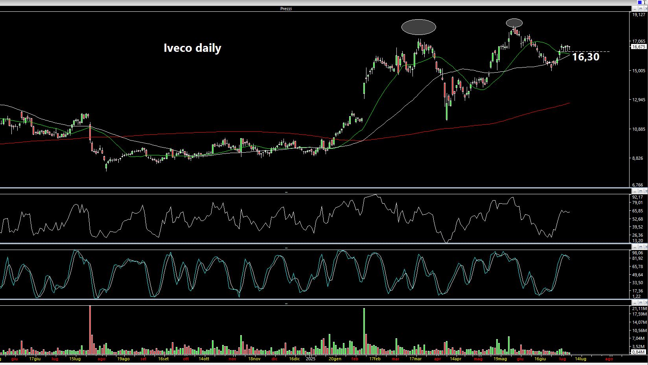Maximize the volume histogram panel
The height and width of the screenshot is (365, 648).
[x=641, y=303]
